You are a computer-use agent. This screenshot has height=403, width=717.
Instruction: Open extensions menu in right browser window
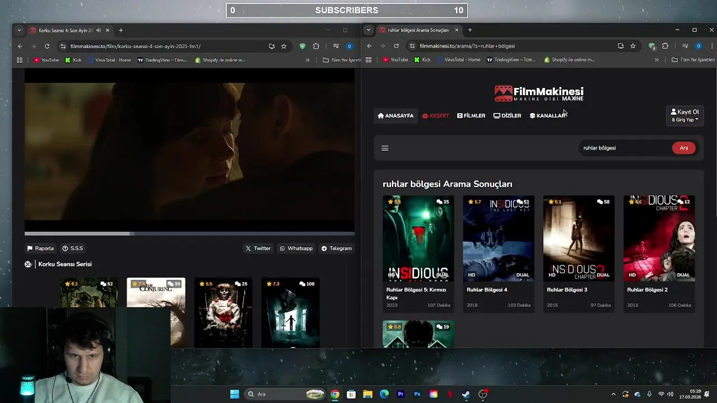click(665, 46)
